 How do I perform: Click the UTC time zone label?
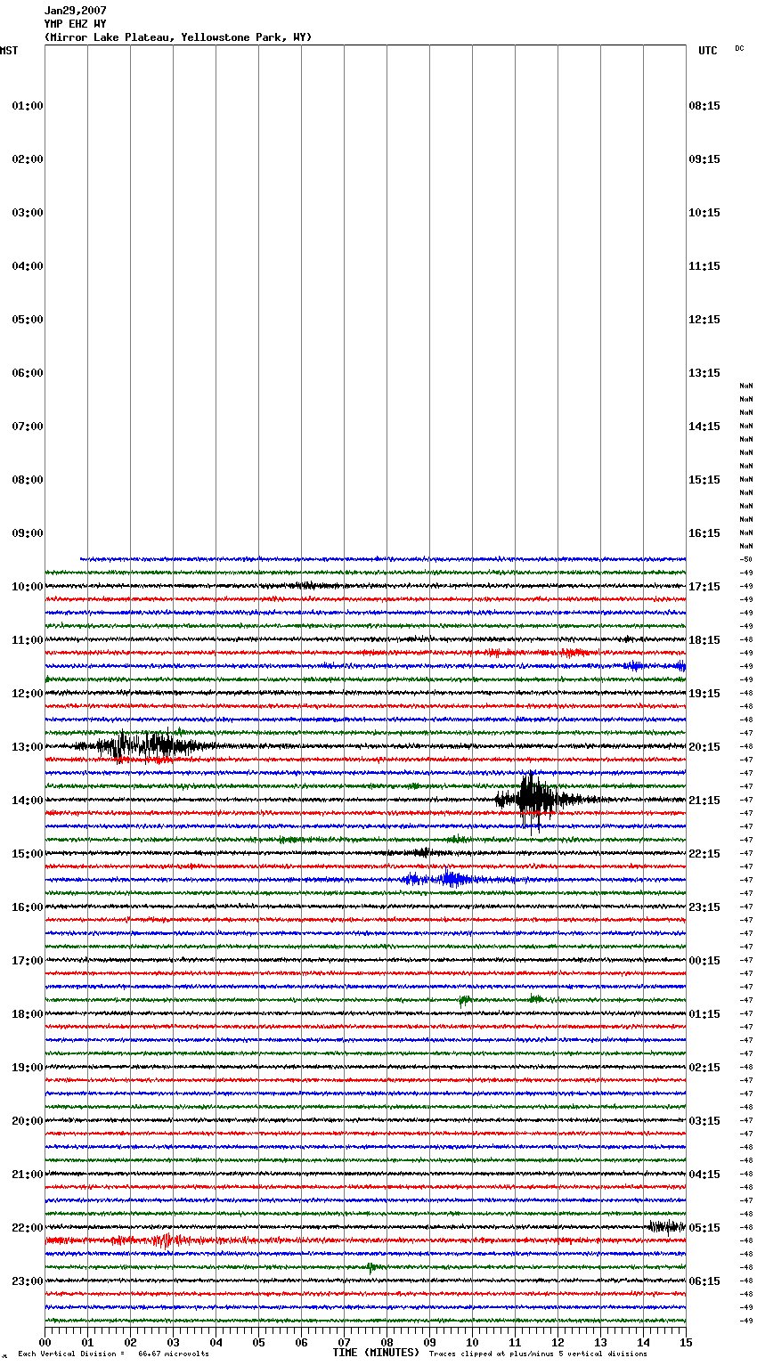(x=707, y=51)
